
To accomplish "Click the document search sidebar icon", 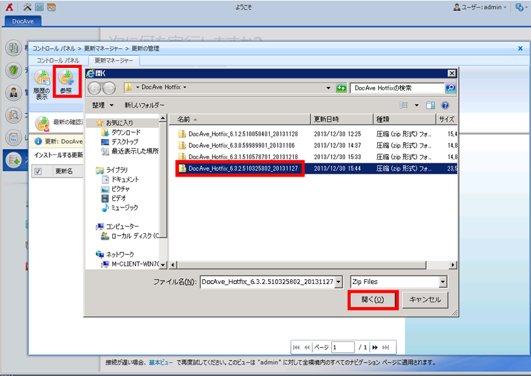I will [14, 115].
